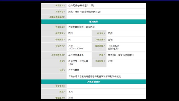Select the 提供住宿，月扣金額 1360 text
This screenshot has width=179, height=101.
[78, 62]
